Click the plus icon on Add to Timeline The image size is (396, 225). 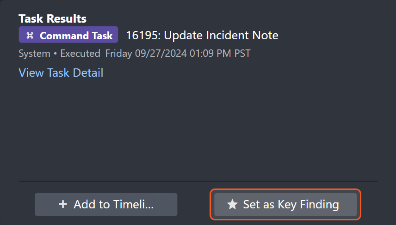[x=63, y=205]
